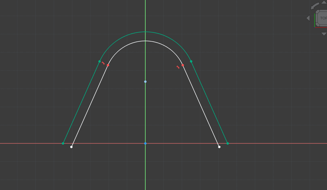Select the left red tangent junction point
327x190 pixels.
point(108,65)
